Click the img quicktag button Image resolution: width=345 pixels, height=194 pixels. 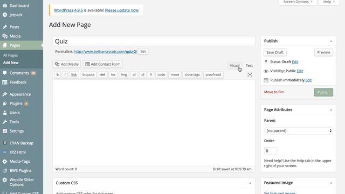(x=124, y=74)
